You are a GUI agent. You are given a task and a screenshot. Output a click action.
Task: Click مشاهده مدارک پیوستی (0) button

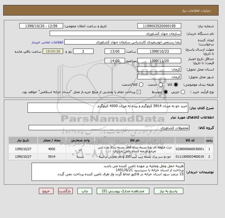123,191
